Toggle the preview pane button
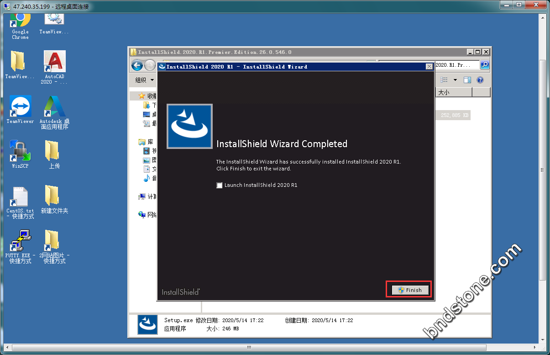Screen dimensions: 550x355 coord(467,80)
